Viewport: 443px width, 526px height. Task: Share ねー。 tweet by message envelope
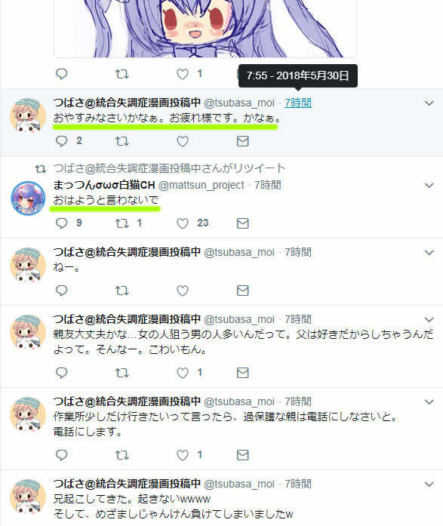[242, 291]
